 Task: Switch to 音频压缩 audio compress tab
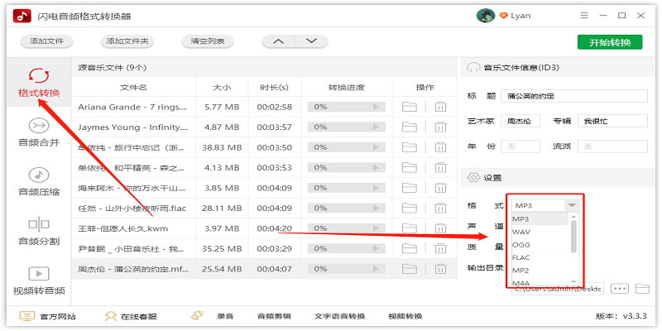[39, 181]
